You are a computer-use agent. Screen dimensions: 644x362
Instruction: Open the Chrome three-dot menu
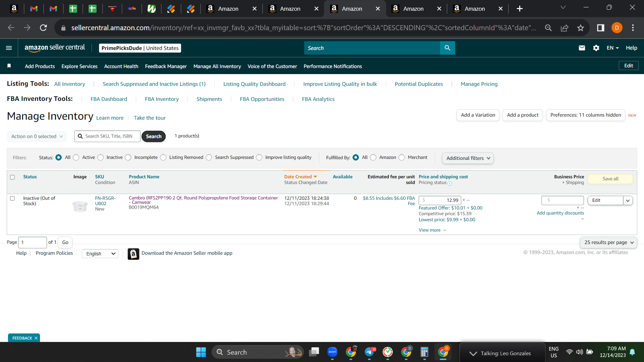[x=633, y=28]
